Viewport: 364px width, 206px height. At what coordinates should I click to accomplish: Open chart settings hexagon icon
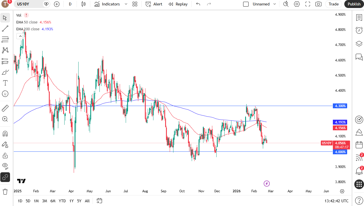coord(297,4)
